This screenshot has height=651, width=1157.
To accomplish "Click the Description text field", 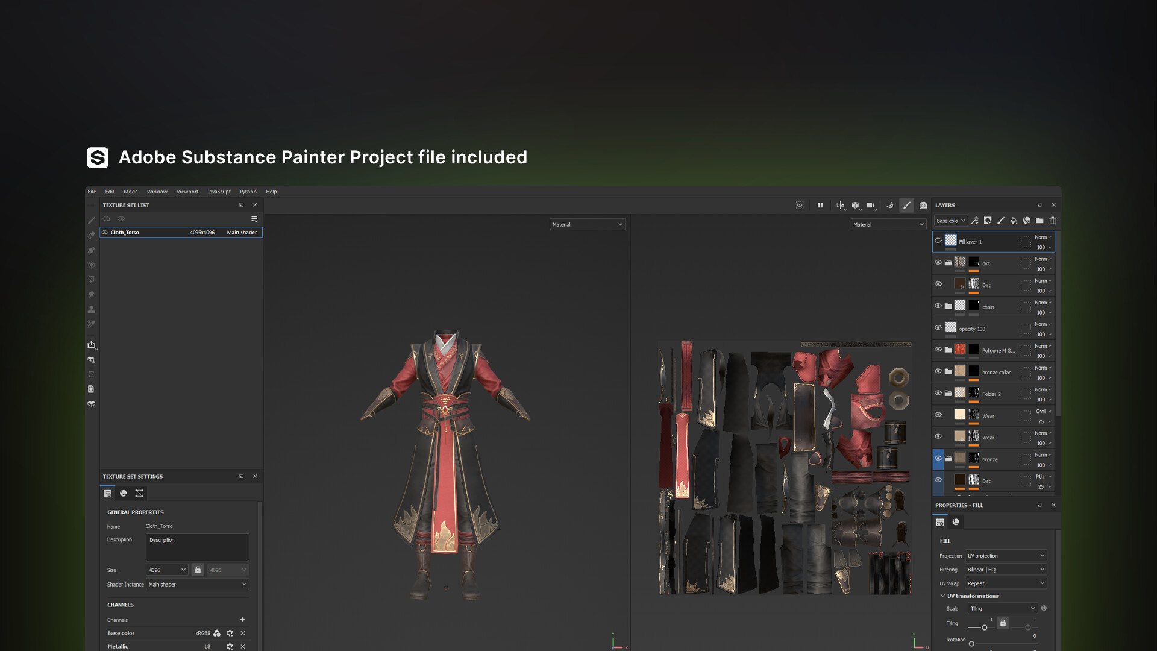I will tap(197, 547).
